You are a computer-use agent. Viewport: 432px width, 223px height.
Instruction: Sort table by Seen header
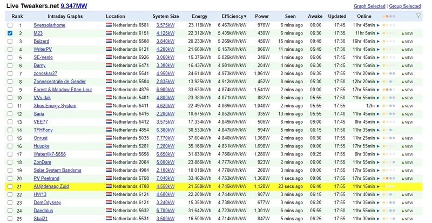290,16
